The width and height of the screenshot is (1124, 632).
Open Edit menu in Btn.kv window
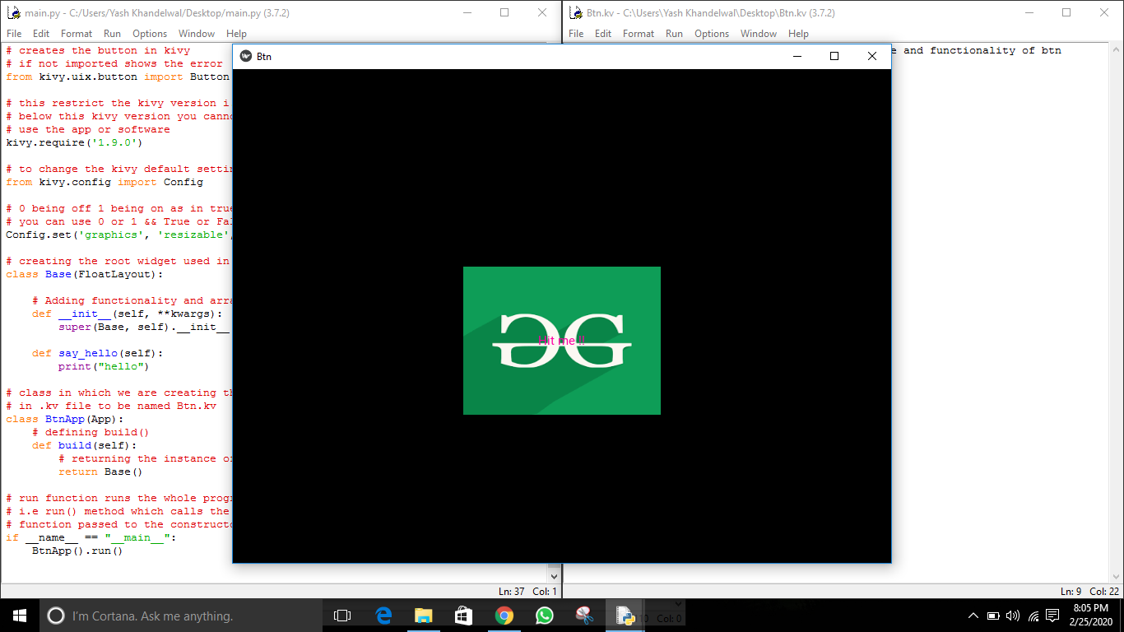point(603,34)
